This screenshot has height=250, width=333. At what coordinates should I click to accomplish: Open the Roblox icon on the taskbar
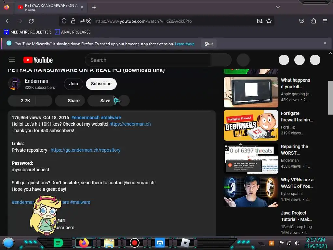pyautogui.click(x=185, y=243)
